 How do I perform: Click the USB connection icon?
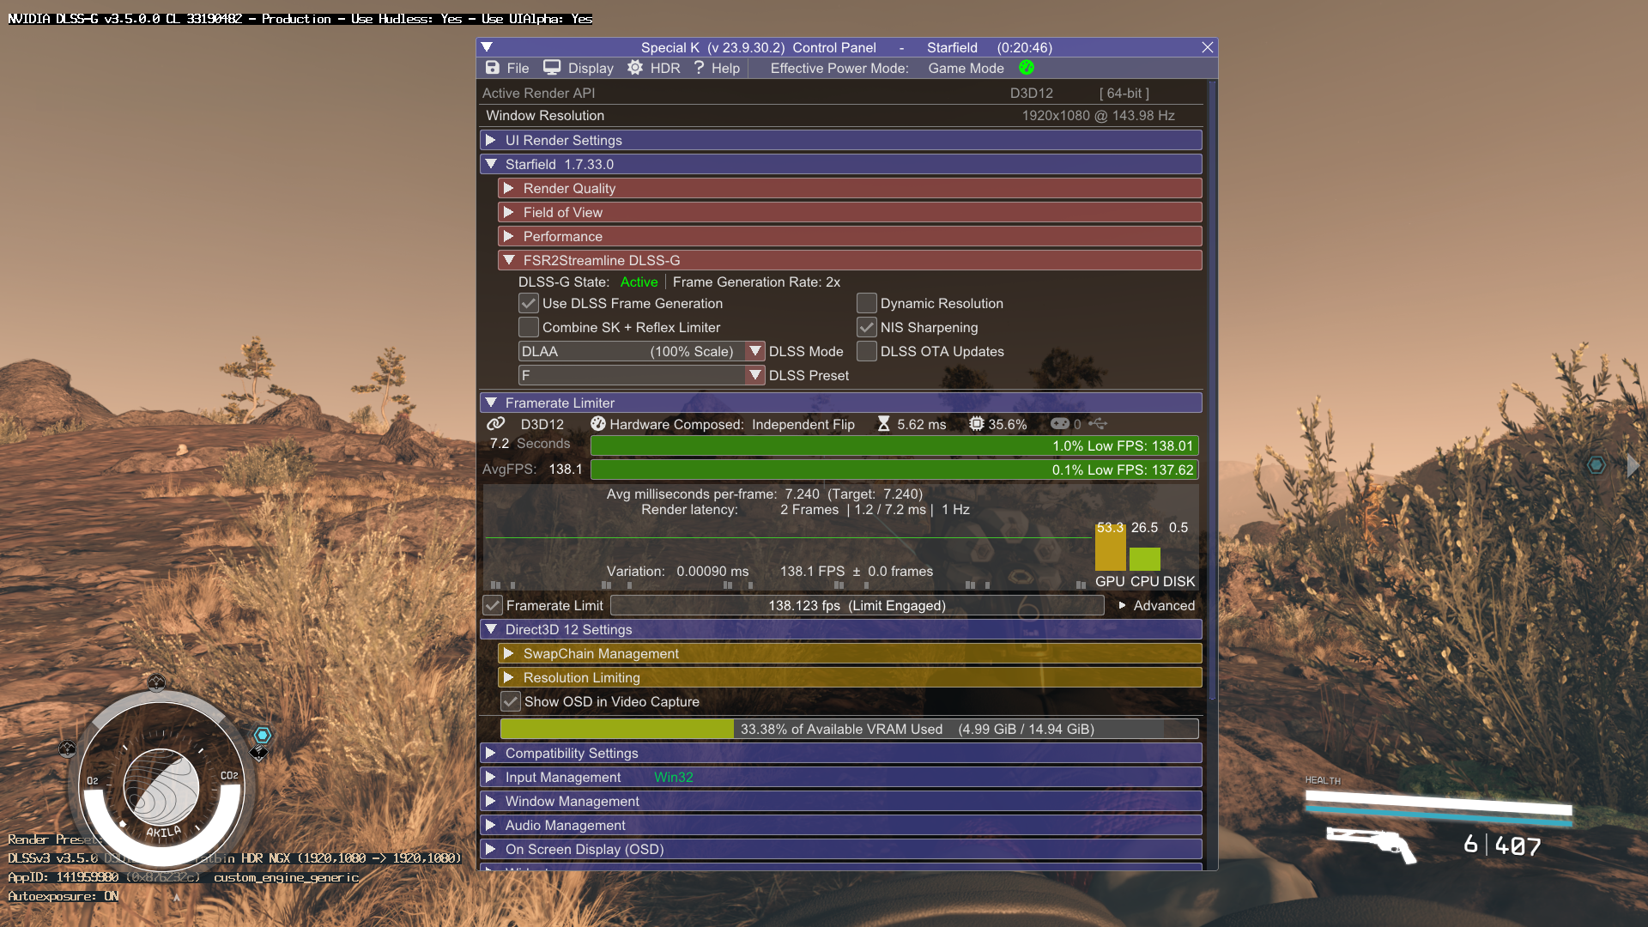1098,424
